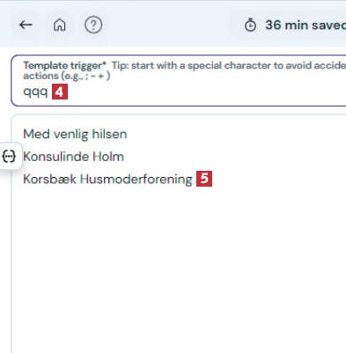Open the home screen via house icon
The height and width of the screenshot is (353, 346).
pyautogui.click(x=60, y=25)
